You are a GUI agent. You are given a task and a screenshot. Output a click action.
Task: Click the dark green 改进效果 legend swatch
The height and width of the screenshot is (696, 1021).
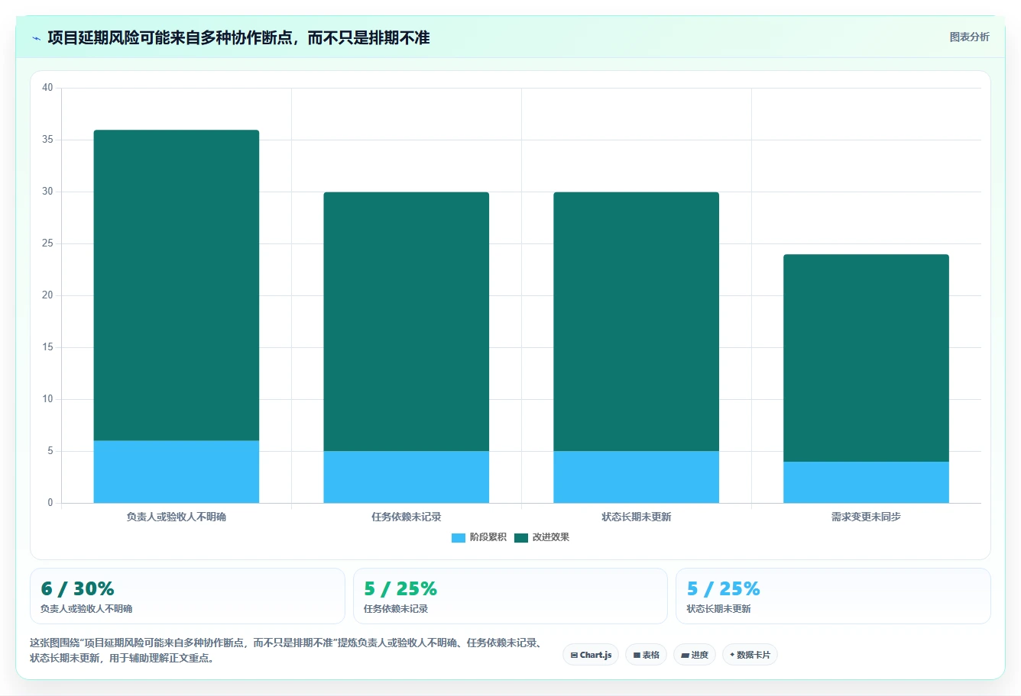tap(521, 537)
